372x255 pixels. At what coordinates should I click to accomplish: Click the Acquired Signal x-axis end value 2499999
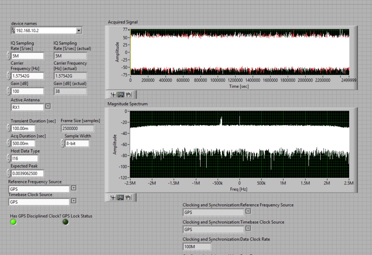[x=348, y=81]
